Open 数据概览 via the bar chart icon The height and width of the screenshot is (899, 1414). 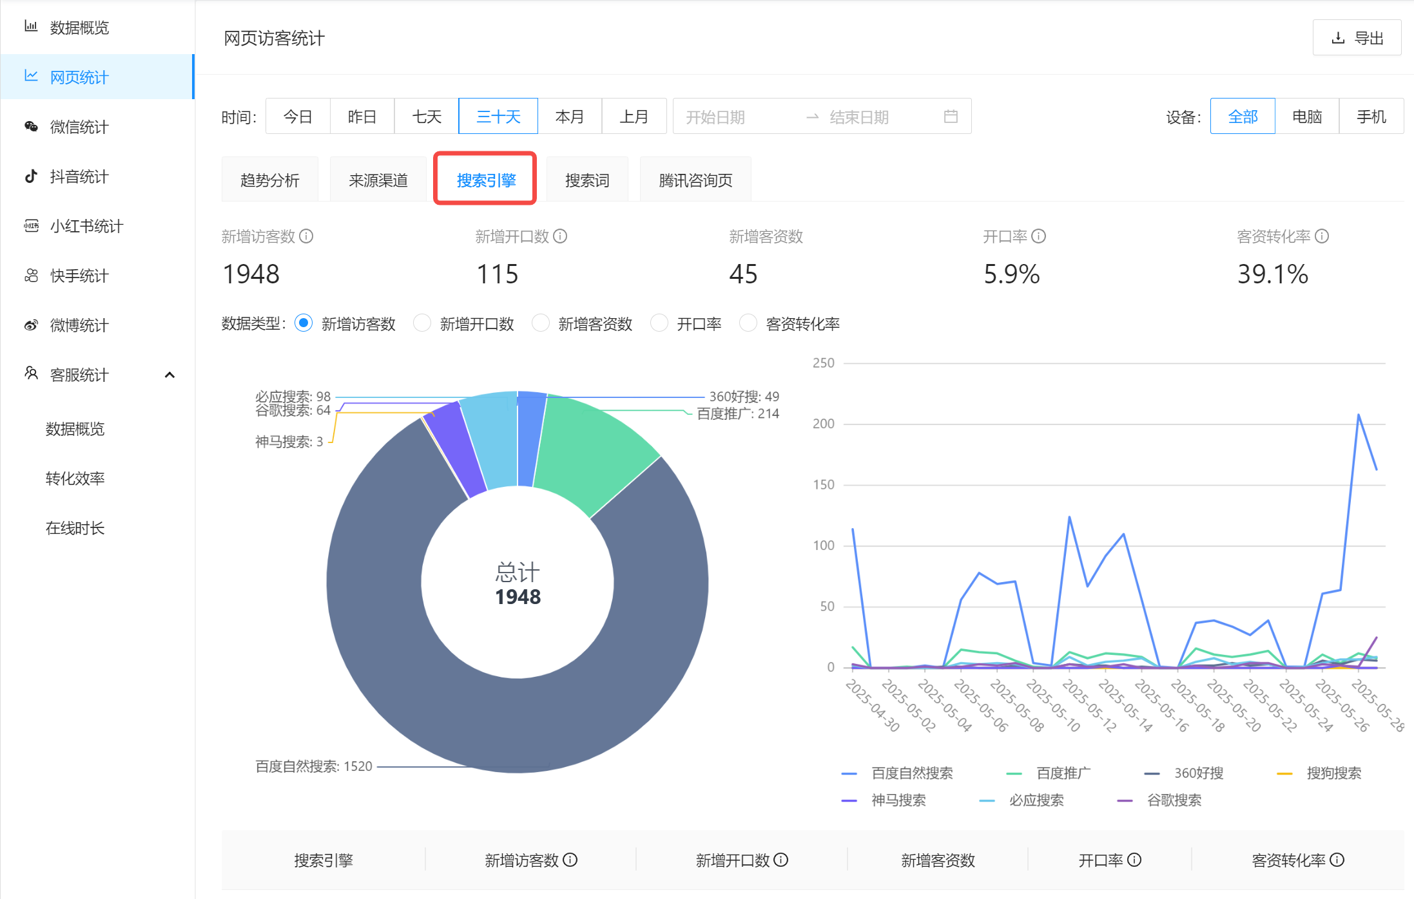coord(31,27)
